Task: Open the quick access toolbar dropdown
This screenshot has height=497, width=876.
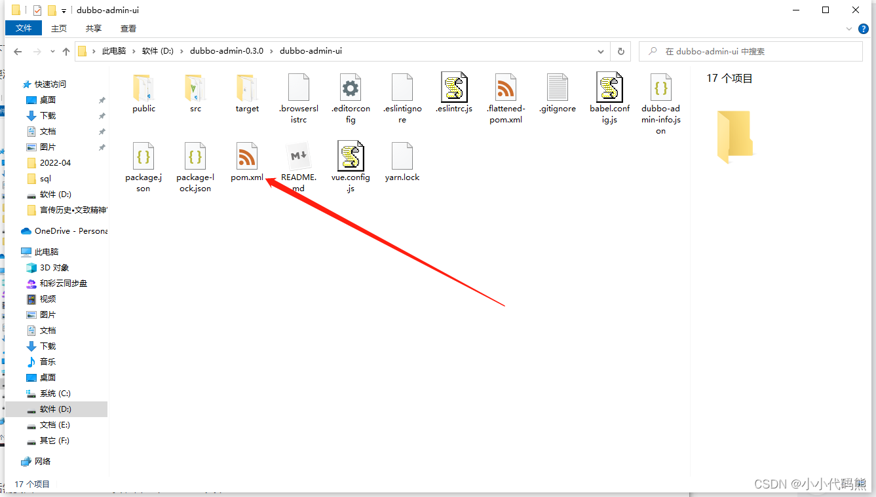Action: 64,10
